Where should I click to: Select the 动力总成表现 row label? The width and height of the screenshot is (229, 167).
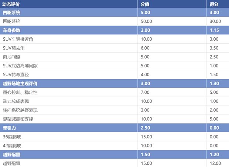point(16,101)
